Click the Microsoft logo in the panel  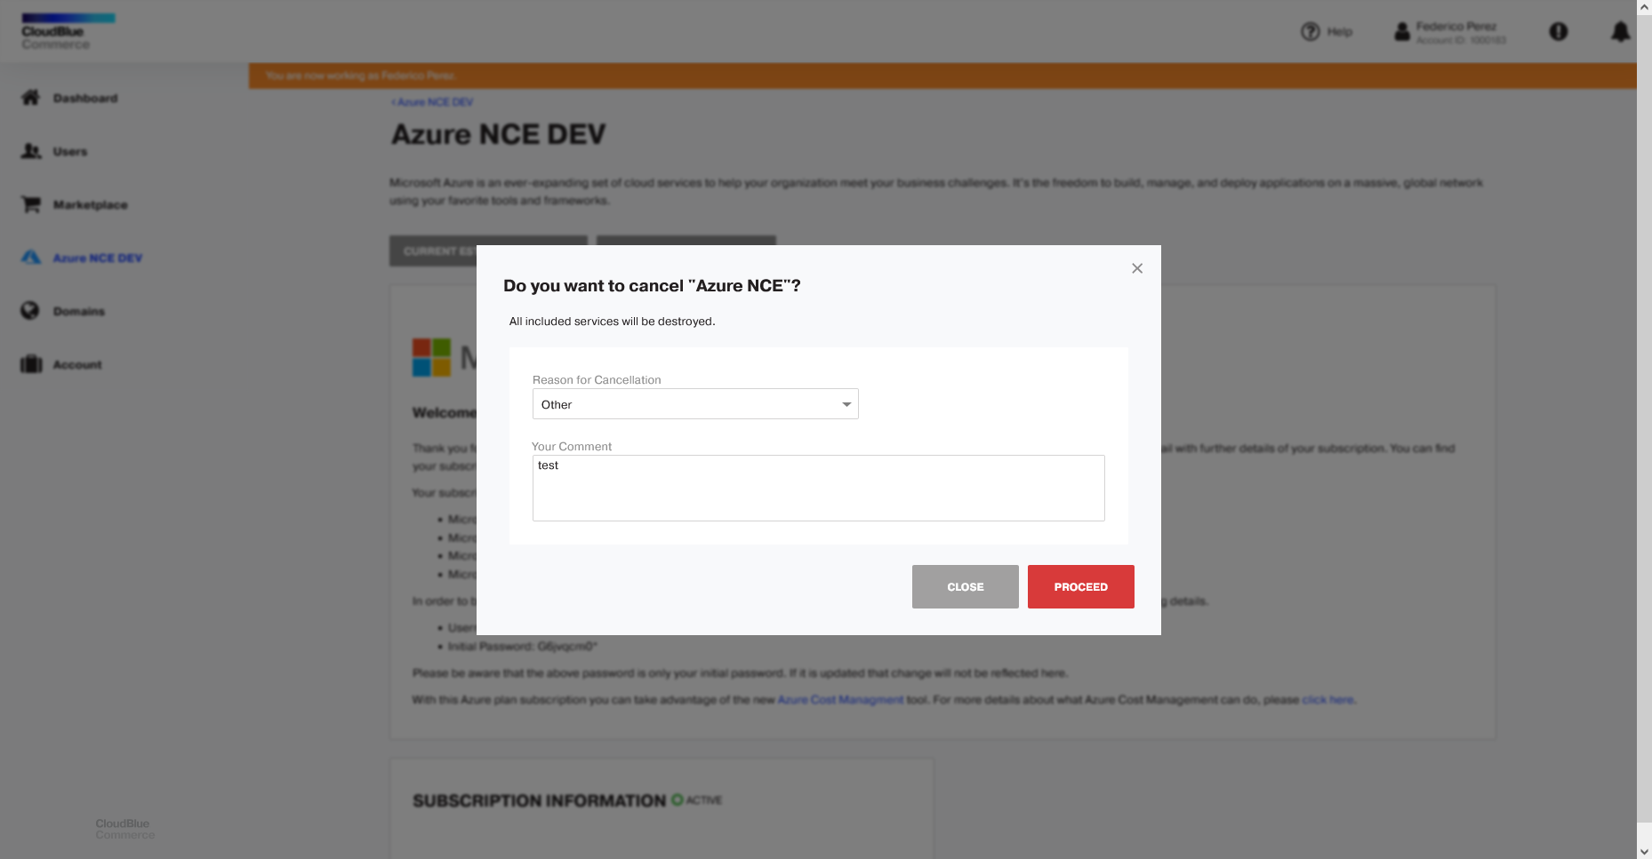431,357
